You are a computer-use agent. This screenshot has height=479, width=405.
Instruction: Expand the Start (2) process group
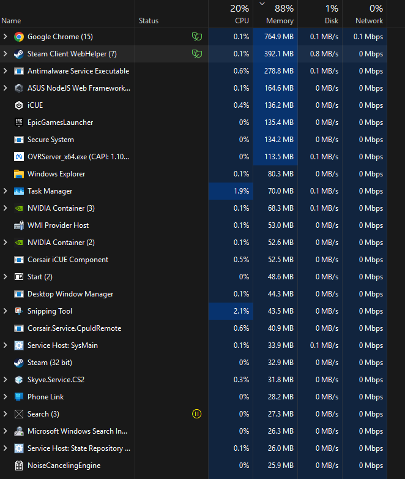tap(5, 277)
